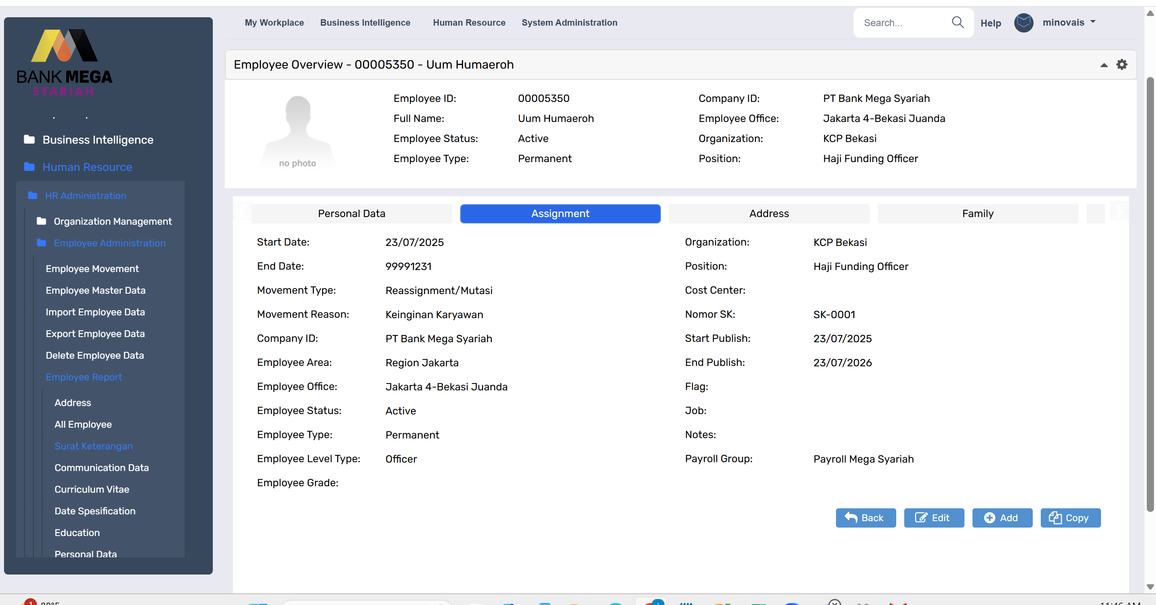Click the page vertical scrollbar
1156x605 pixels.
pyautogui.click(x=1150, y=294)
